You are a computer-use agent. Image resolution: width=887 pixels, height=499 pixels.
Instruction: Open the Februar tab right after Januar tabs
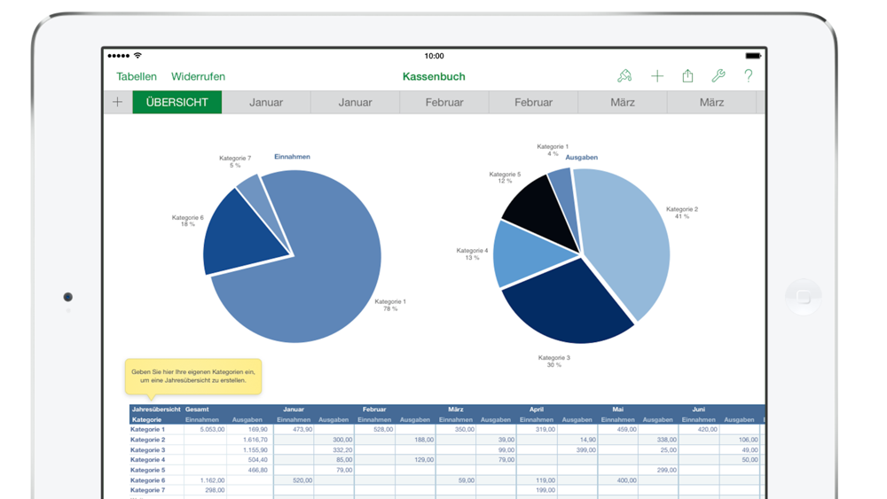pyautogui.click(x=444, y=102)
